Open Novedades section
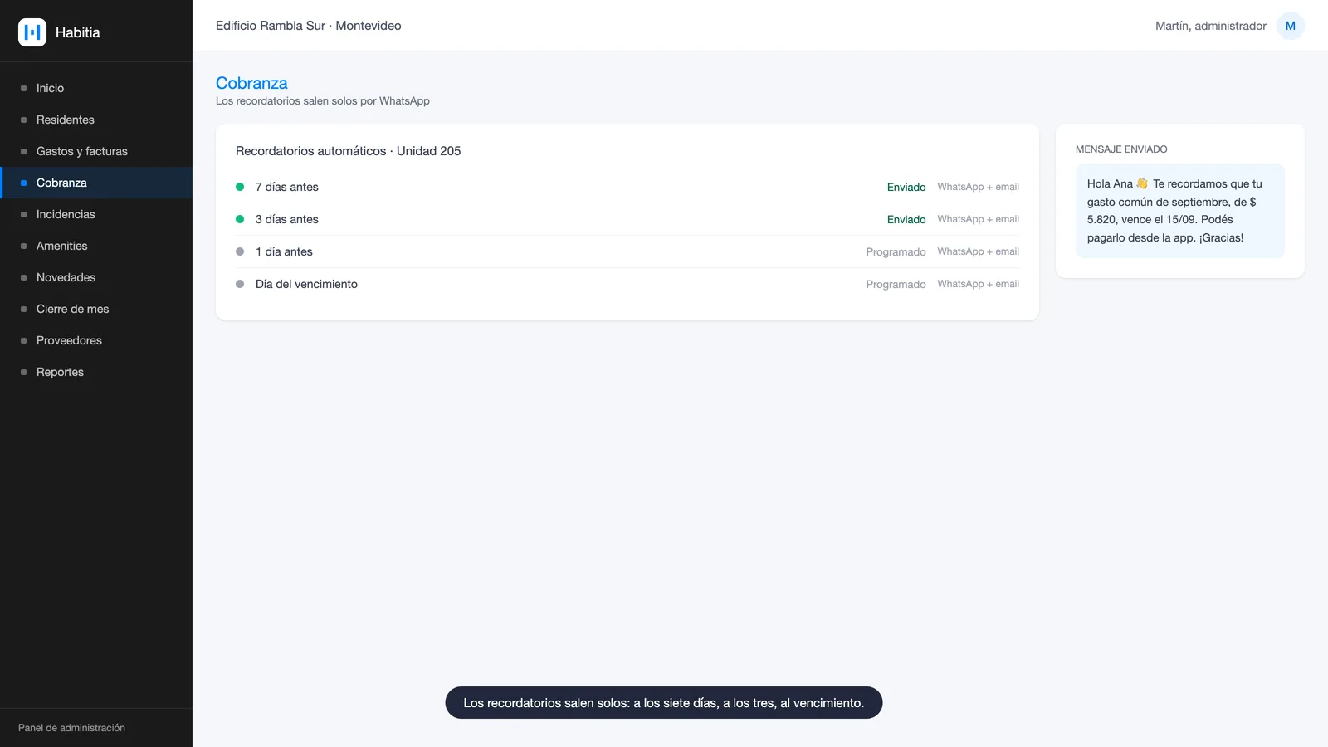The width and height of the screenshot is (1328, 747). coord(96,277)
